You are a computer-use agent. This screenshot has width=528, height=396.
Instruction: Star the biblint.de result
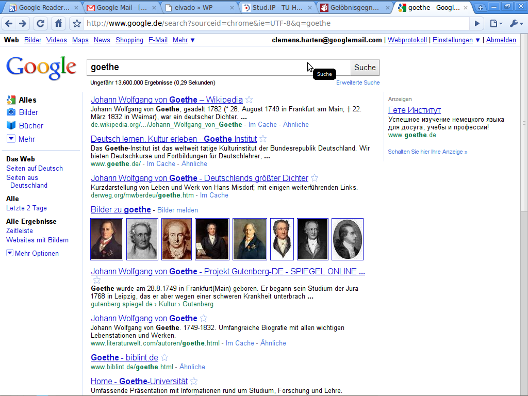click(164, 357)
